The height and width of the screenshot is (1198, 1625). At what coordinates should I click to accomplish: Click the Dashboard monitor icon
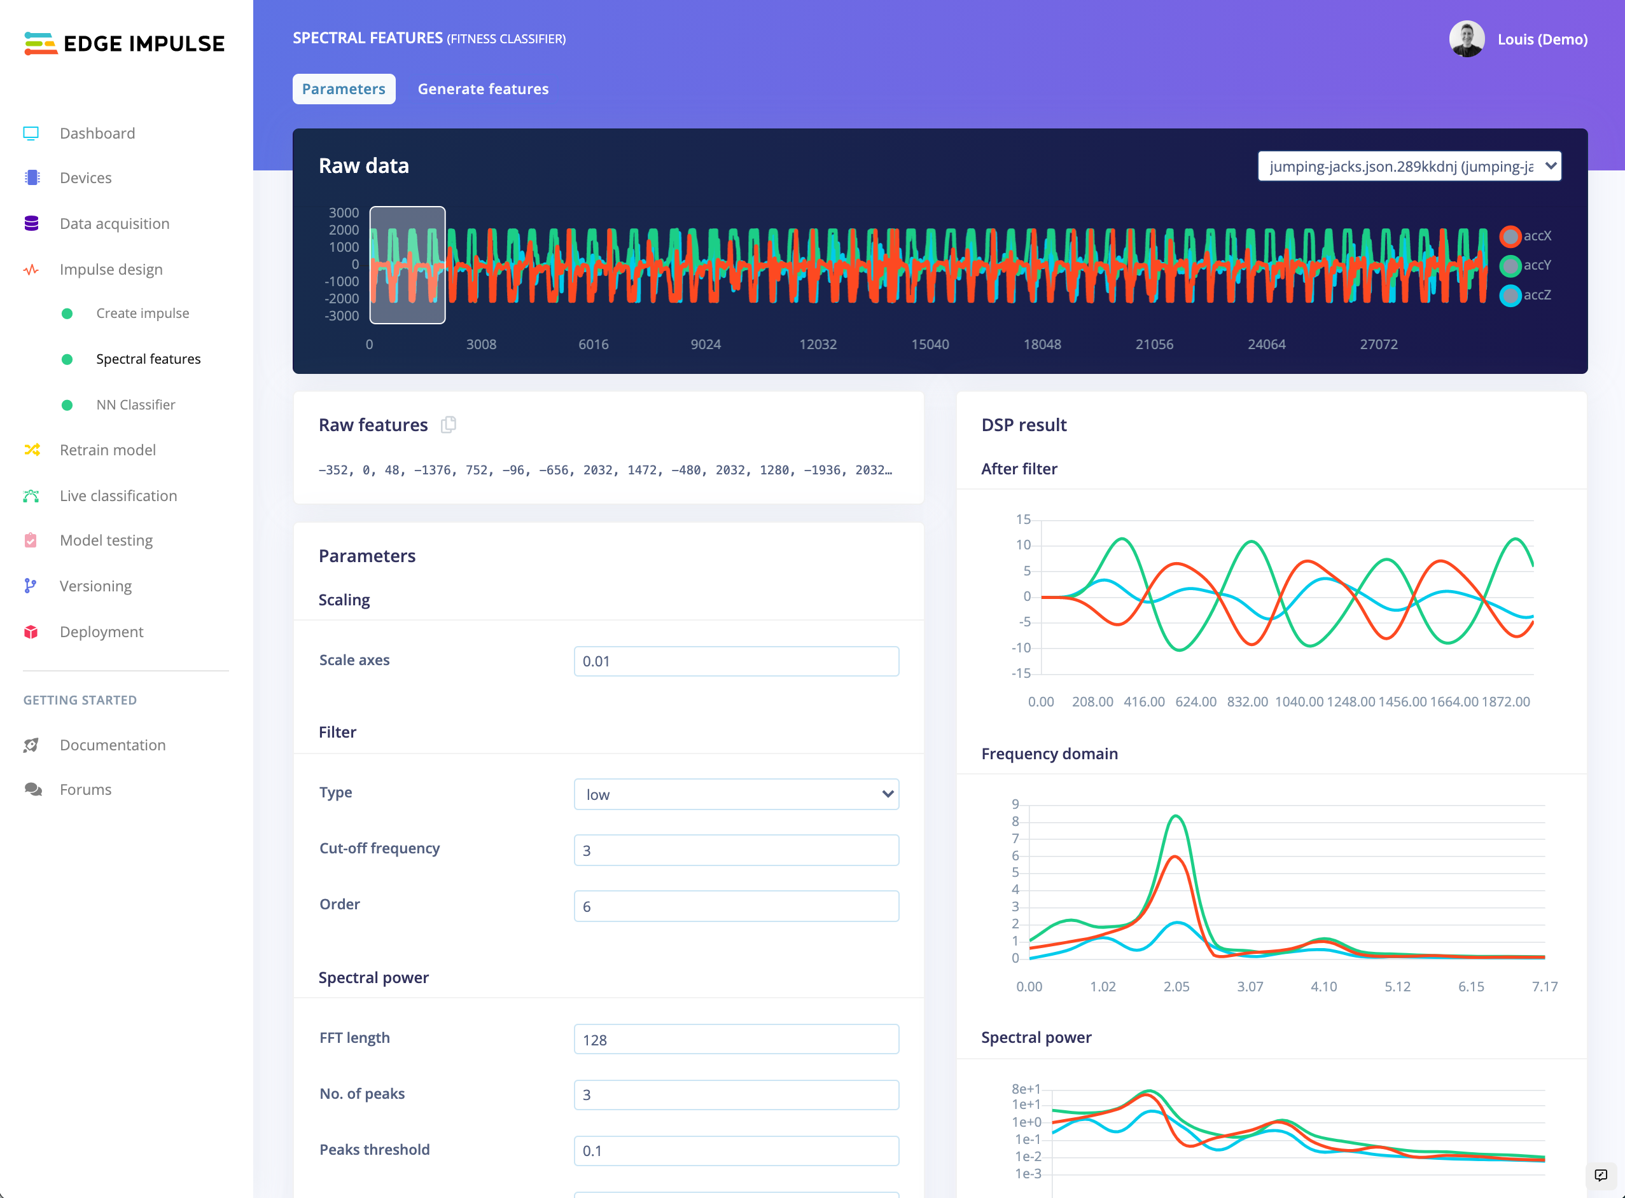[x=31, y=134]
